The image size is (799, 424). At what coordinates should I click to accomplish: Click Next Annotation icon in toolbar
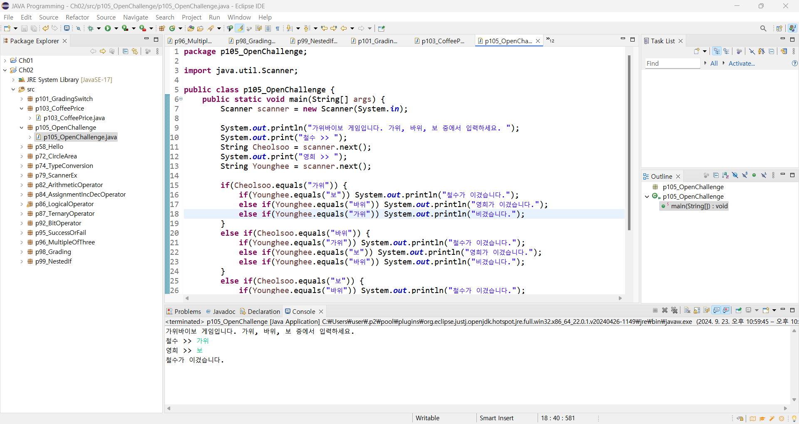pyautogui.click(x=290, y=28)
